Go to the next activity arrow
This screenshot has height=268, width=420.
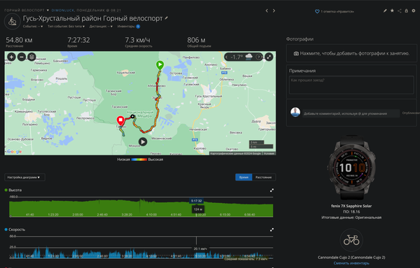click(x=274, y=10)
